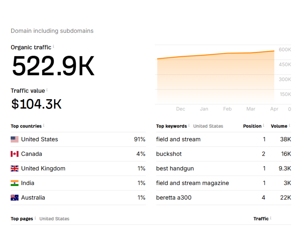Click United States label beside Top keywords
The image size is (296, 248).
[x=208, y=126]
